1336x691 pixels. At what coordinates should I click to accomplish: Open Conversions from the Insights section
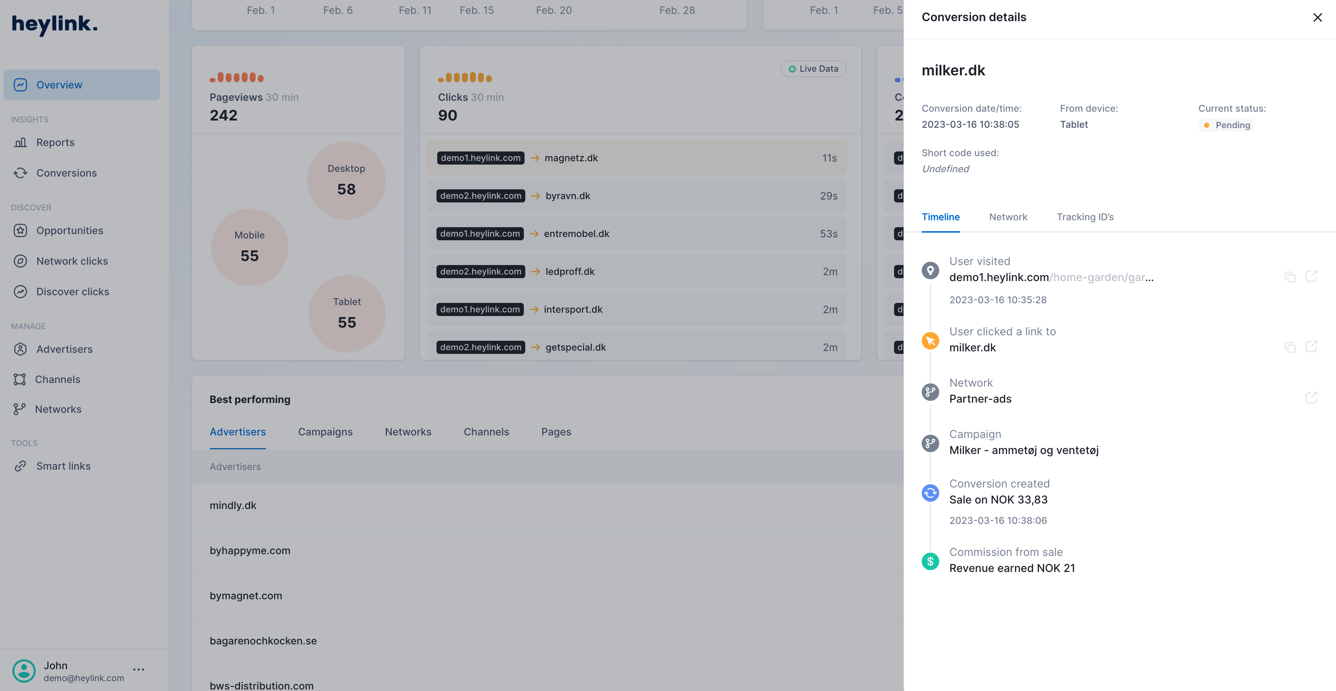tap(66, 173)
